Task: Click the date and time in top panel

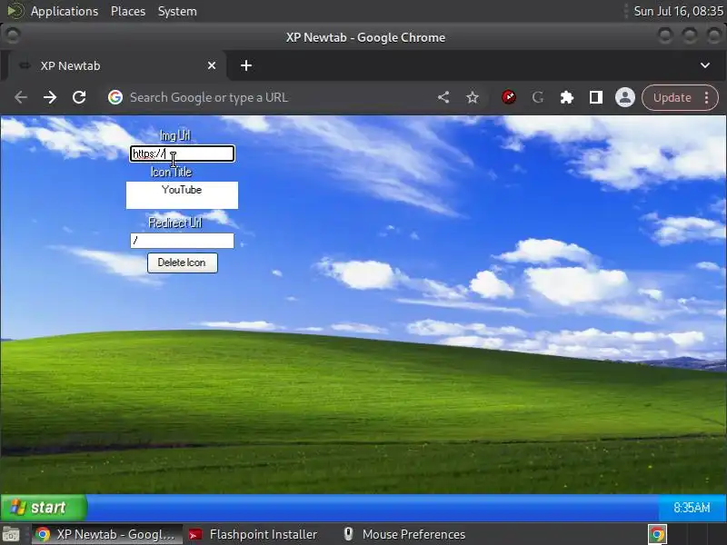Action: click(678, 11)
